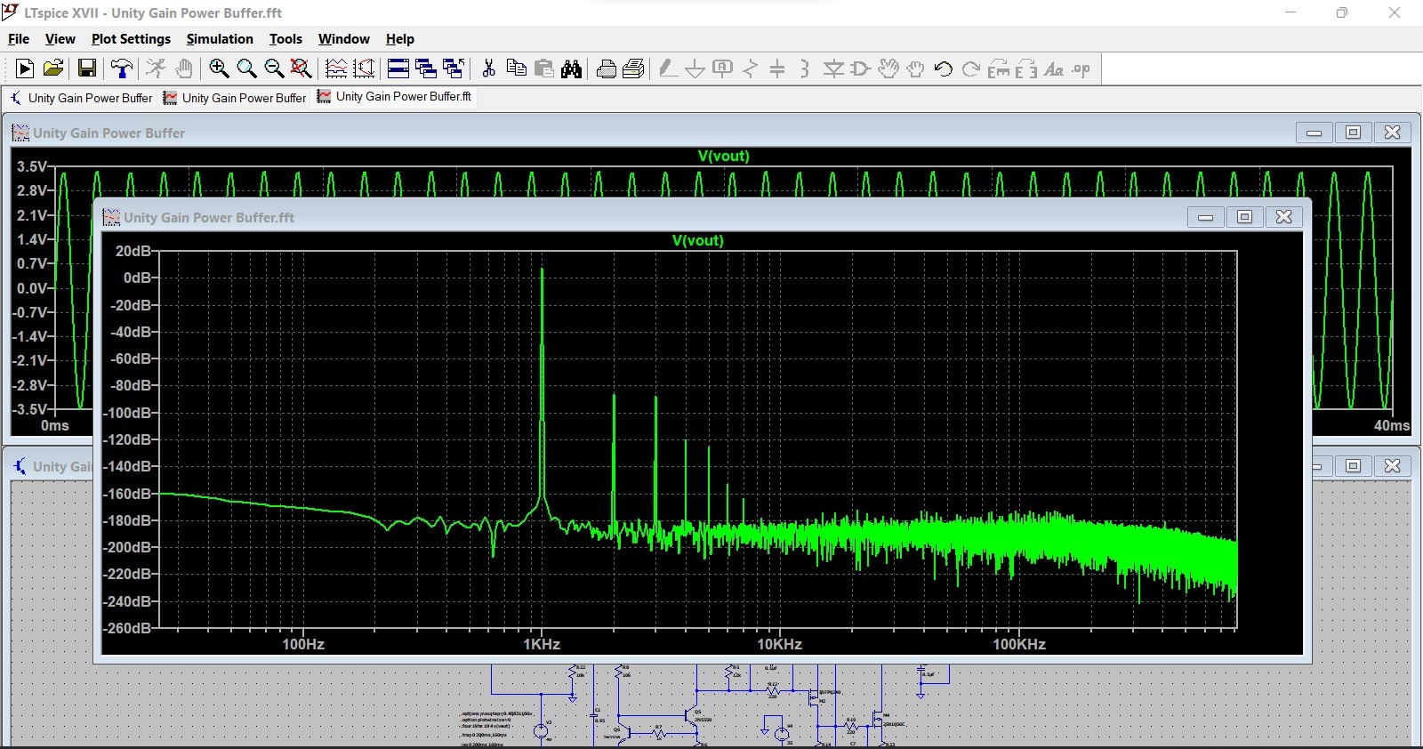The image size is (1423, 749).
Task: Click the Cut scissors icon
Action: pyautogui.click(x=488, y=68)
